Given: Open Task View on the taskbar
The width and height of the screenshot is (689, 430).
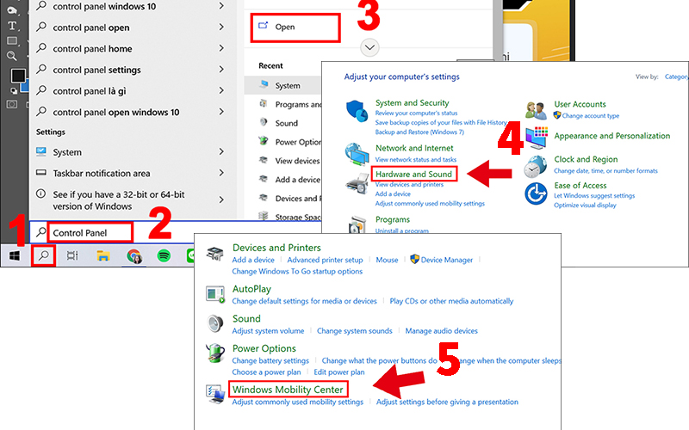Looking at the screenshot, I should pos(72,255).
